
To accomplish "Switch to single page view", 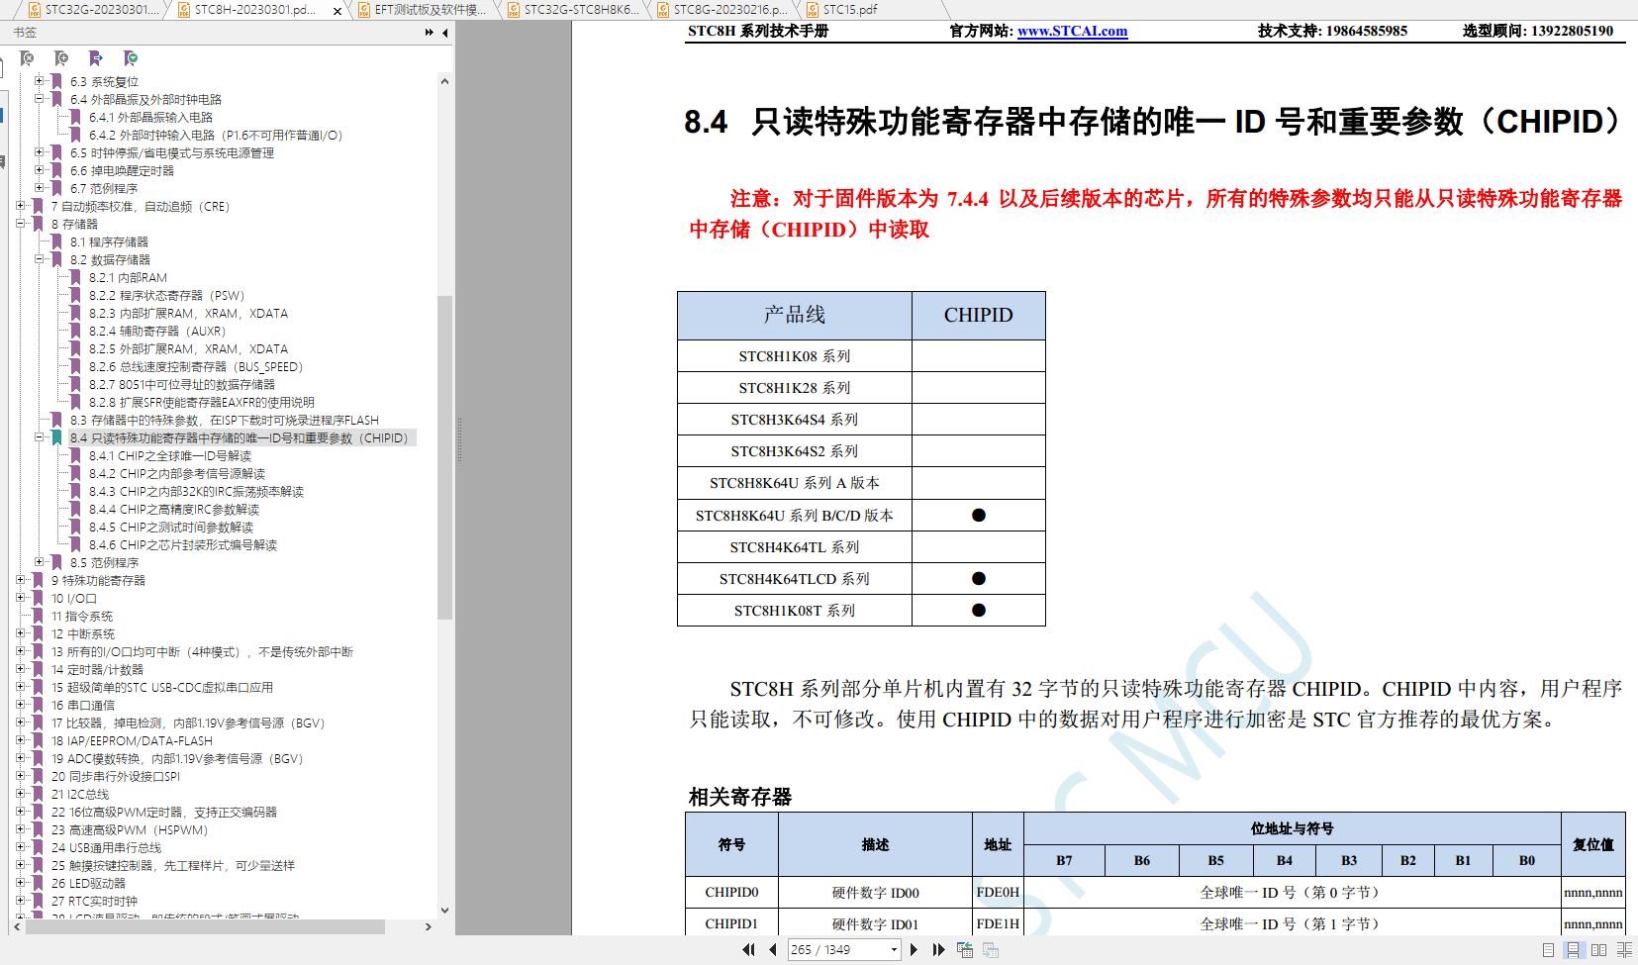I will coord(1548,949).
